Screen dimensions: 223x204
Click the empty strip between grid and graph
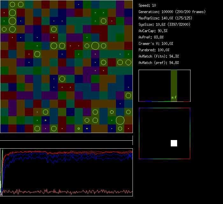click(66, 137)
